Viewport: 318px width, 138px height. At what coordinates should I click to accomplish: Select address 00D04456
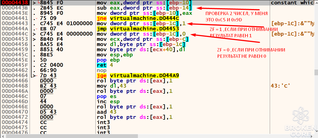[x=14, y=44]
